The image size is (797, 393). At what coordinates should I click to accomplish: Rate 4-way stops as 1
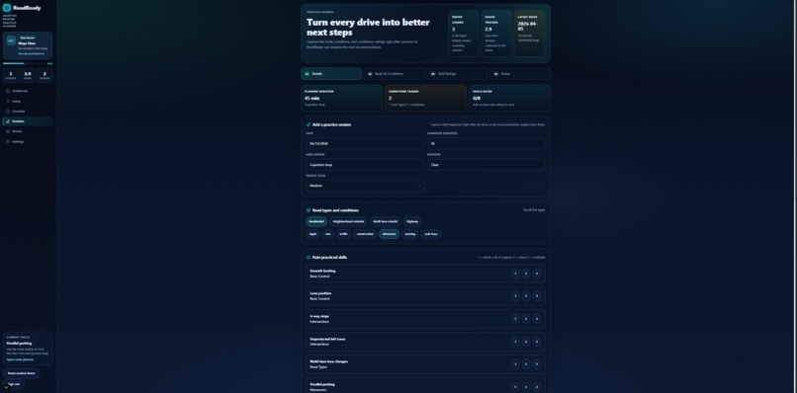pyautogui.click(x=515, y=319)
